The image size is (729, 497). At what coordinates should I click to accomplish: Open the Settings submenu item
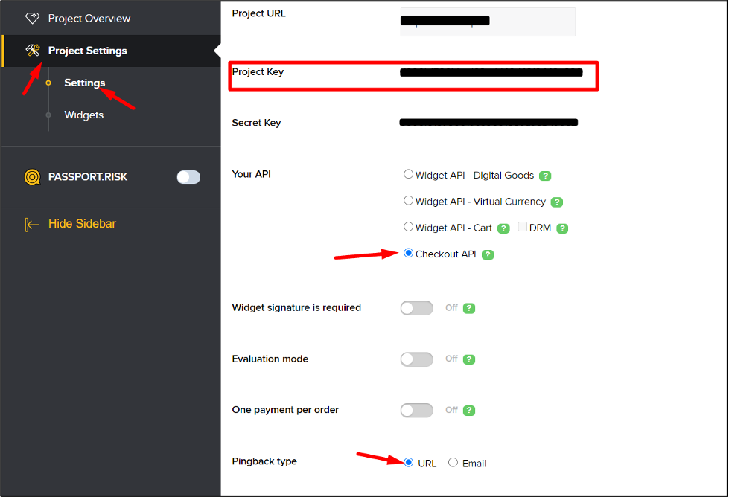[x=85, y=83]
